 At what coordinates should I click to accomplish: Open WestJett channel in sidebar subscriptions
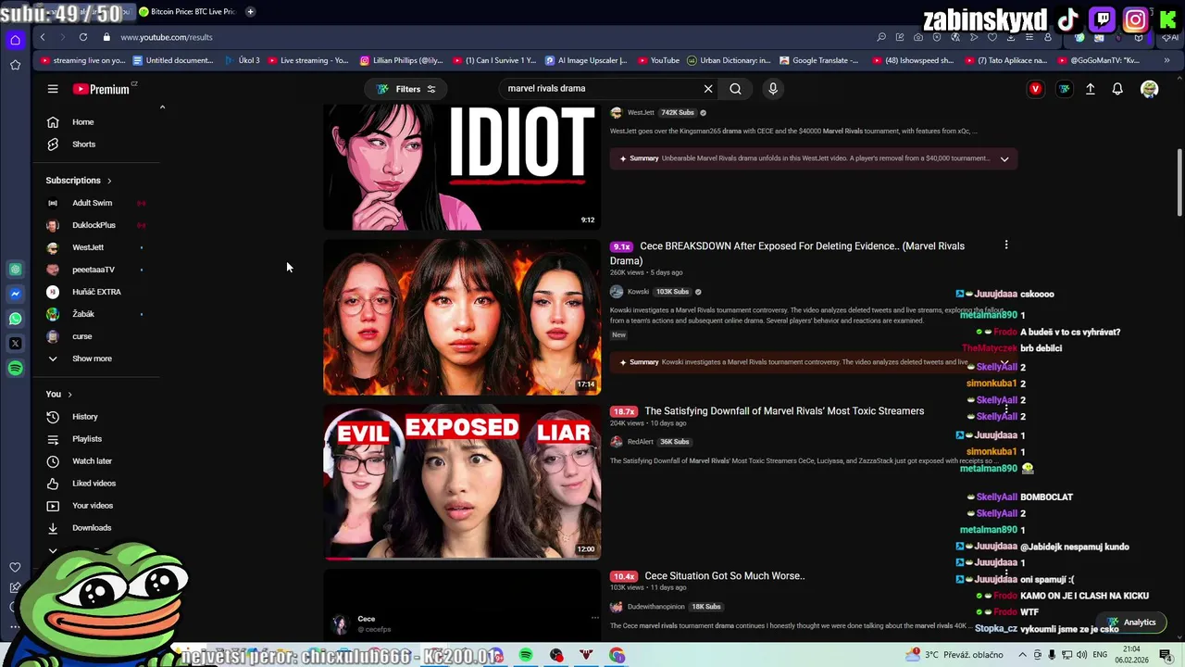(x=88, y=247)
